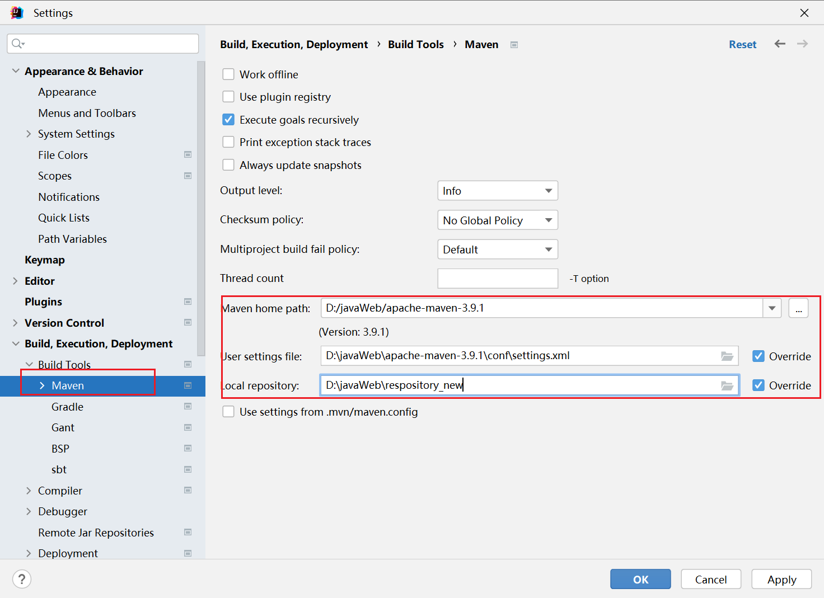Open Maven home path dropdown arrow
The image size is (824, 598).
coord(772,308)
